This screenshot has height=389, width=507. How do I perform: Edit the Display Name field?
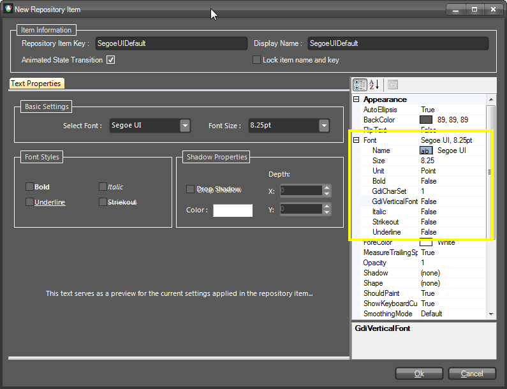(x=398, y=43)
